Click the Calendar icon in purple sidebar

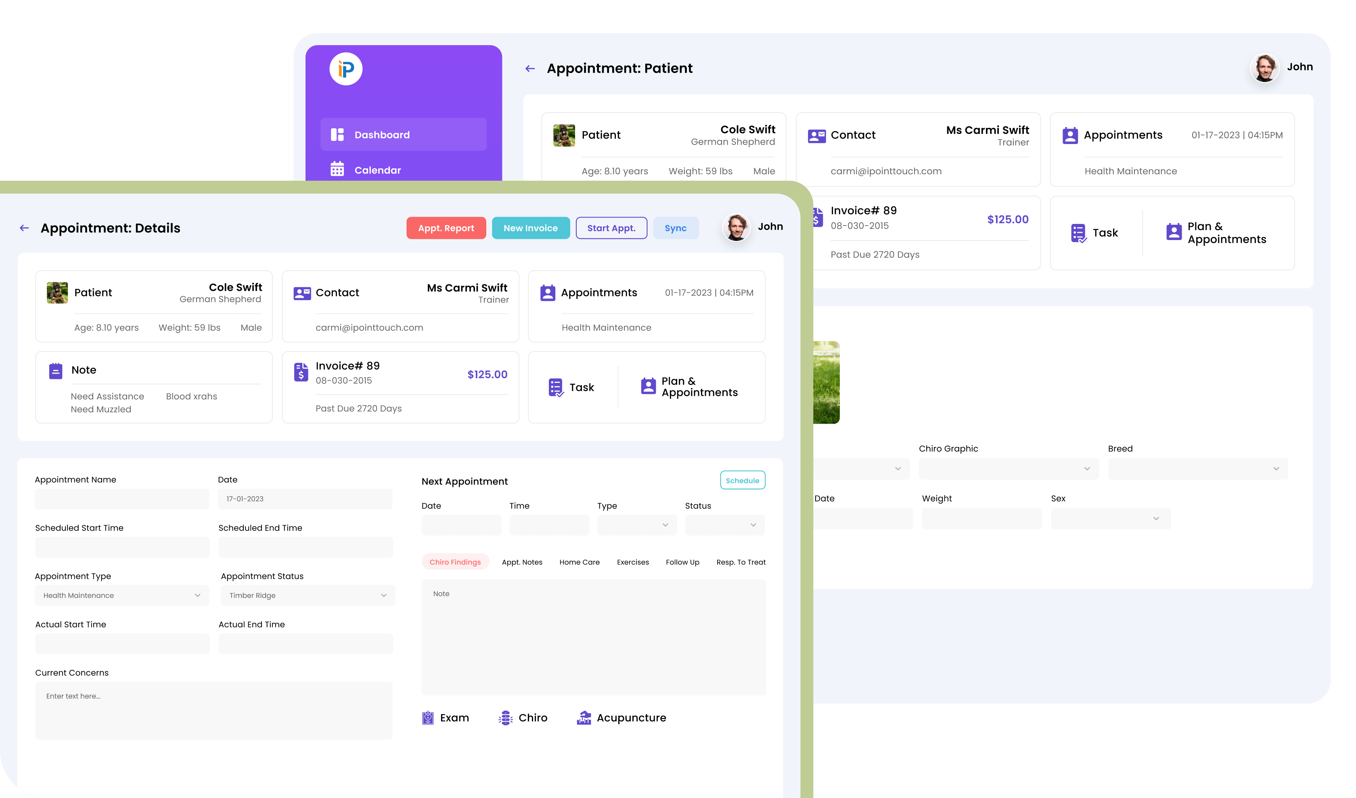(337, 169)
